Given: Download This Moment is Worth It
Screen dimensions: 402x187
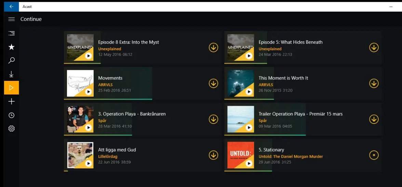Looking at the screenshot, I should 374,83.
